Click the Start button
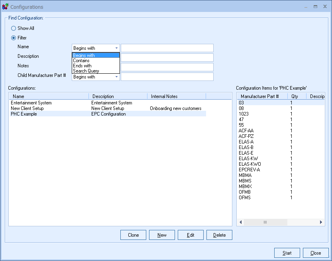 pos(287,253)
